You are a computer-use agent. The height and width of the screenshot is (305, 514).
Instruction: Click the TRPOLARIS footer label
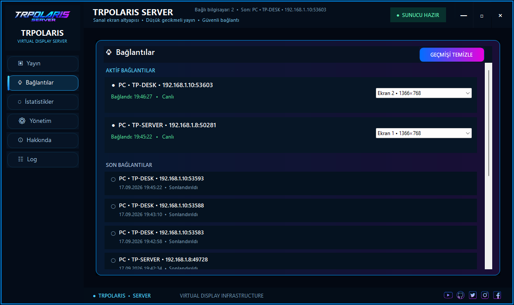[x=112, y=296]
